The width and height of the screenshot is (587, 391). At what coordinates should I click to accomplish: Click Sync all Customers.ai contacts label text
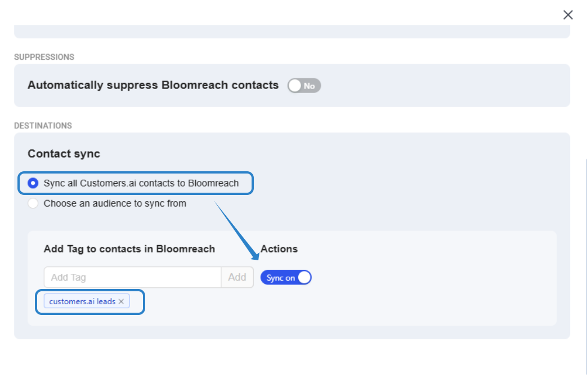[x=141, y=183]
